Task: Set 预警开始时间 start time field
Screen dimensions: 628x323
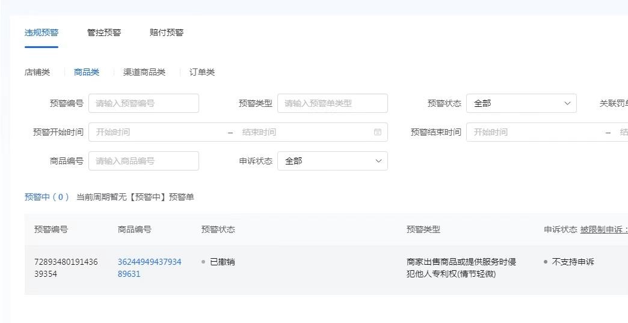Action: (158, 132)
